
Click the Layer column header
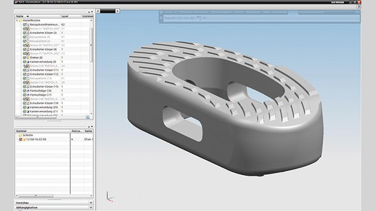click(71, 16)
